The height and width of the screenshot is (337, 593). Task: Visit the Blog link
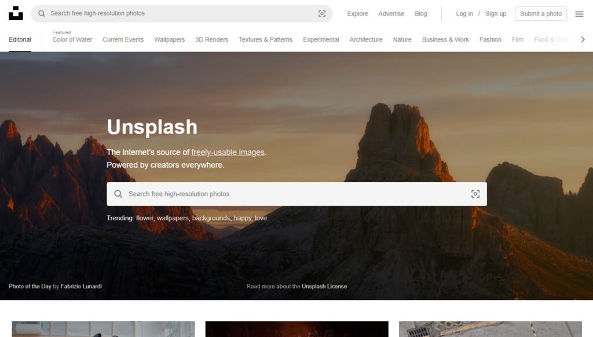tap(421, 14)
